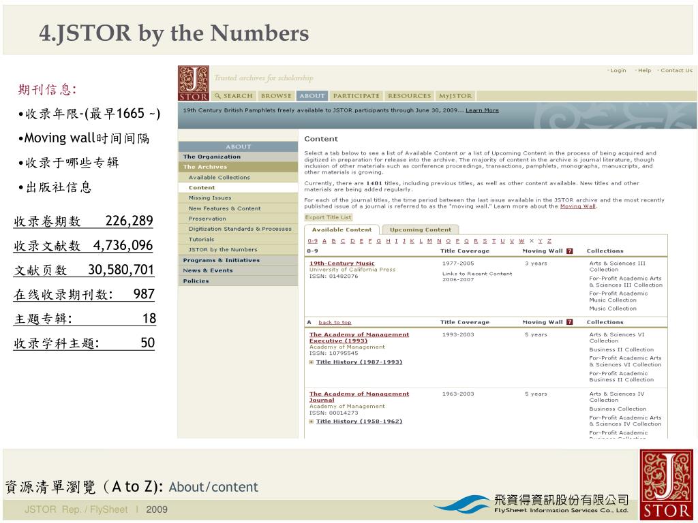The width and height of the screenshot is (698, 523).
Task: Open the Contact Us link
Action: (676, 71)
